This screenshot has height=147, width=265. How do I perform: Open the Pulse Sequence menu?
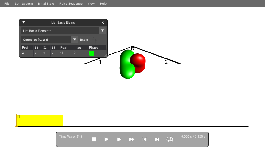tap(71, 3)
